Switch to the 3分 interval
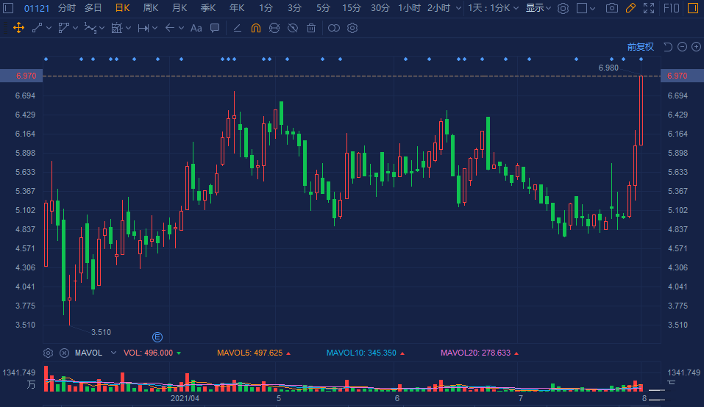The height and width of the screenshot is (407, 704). 294,8
